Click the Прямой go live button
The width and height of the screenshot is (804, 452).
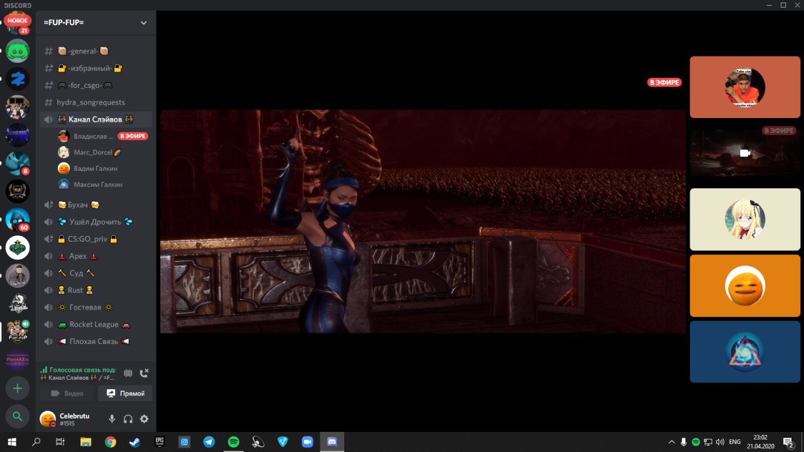pos(125,393)
